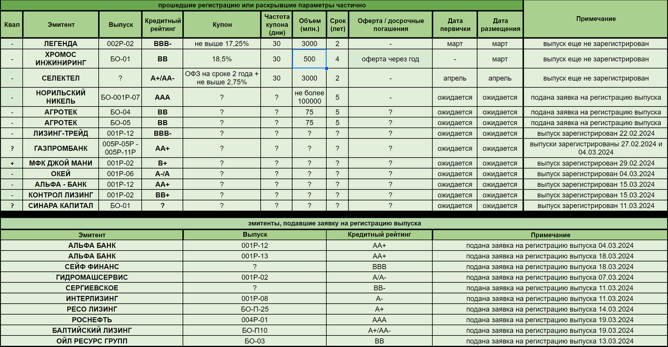Click the note подана заявка 13.03.2024

(550, 341)
